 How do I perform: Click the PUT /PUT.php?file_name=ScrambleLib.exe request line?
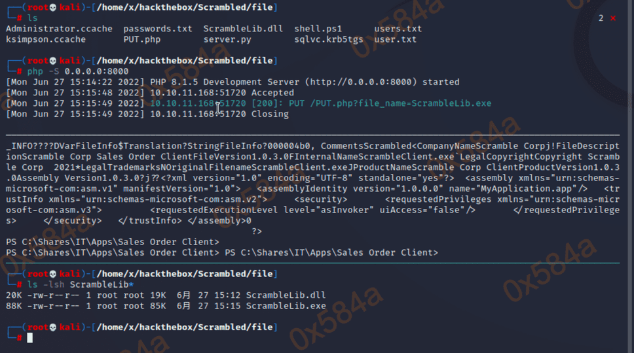[x=390, y=103]
